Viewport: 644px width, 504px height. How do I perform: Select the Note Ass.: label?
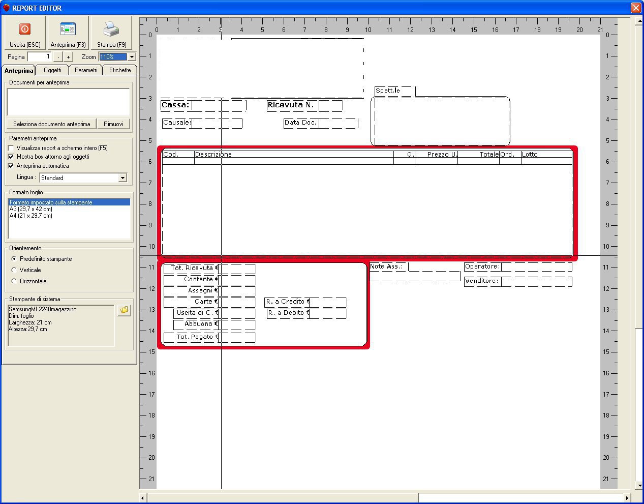pyautogui.click(x=389, y=267)
